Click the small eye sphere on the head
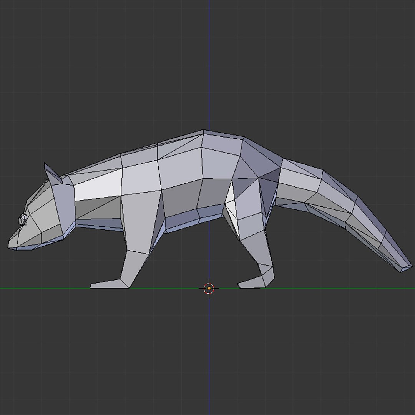The image size is (415, 415). 22,220
